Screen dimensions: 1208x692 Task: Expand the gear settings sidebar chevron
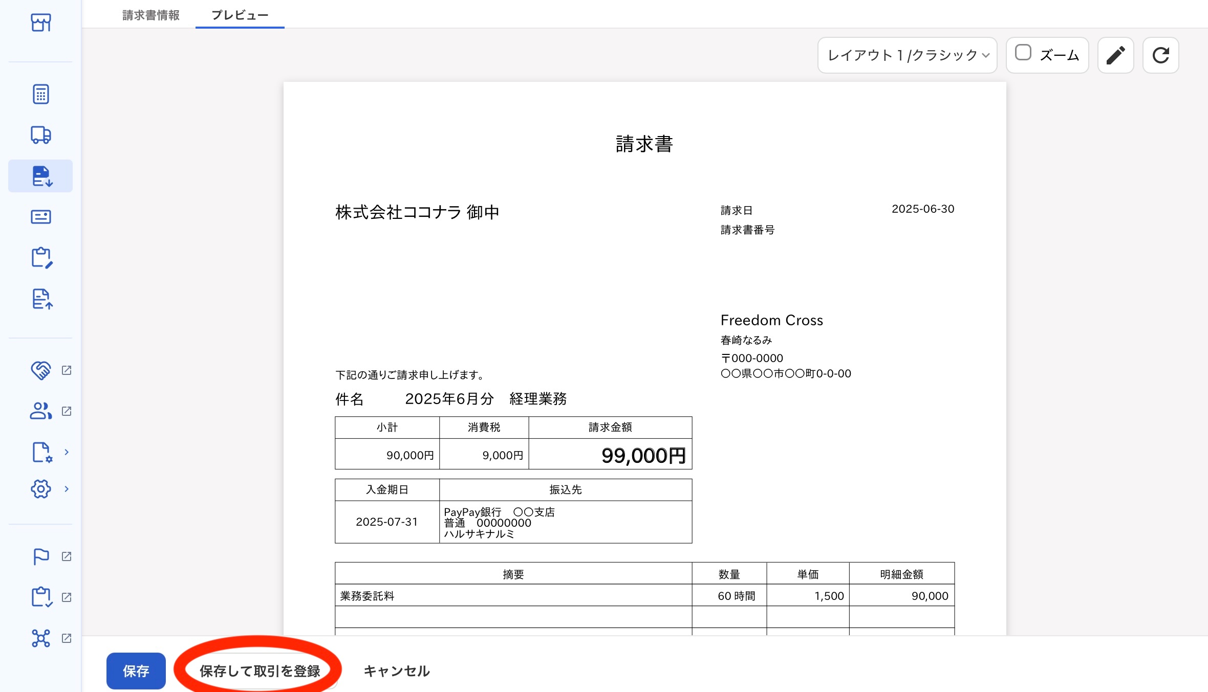coord(67,489)
